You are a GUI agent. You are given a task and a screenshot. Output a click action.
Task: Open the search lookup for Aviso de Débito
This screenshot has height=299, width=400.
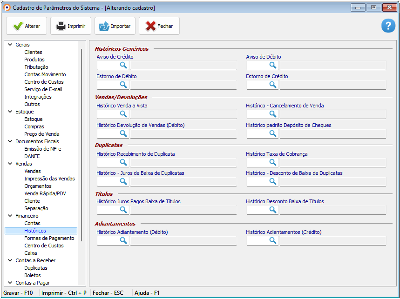[x=273, y=65]
